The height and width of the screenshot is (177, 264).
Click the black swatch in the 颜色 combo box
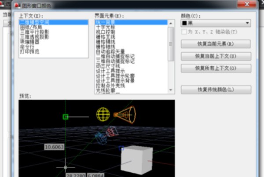184,23
